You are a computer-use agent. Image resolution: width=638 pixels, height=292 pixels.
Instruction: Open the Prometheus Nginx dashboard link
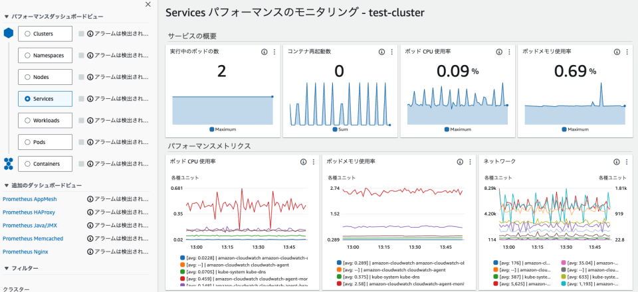pos(26,252)
